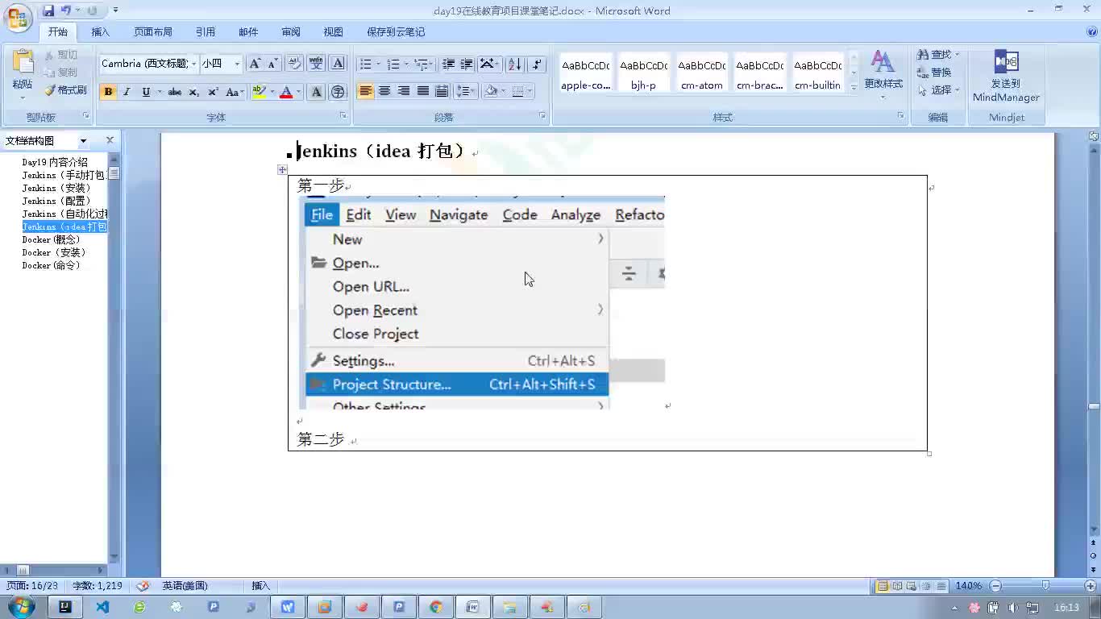Apply strikethrough (abc) formatting
This screenshot has width=1101, height=619.
pyautogui.click(x=174, y=92)
